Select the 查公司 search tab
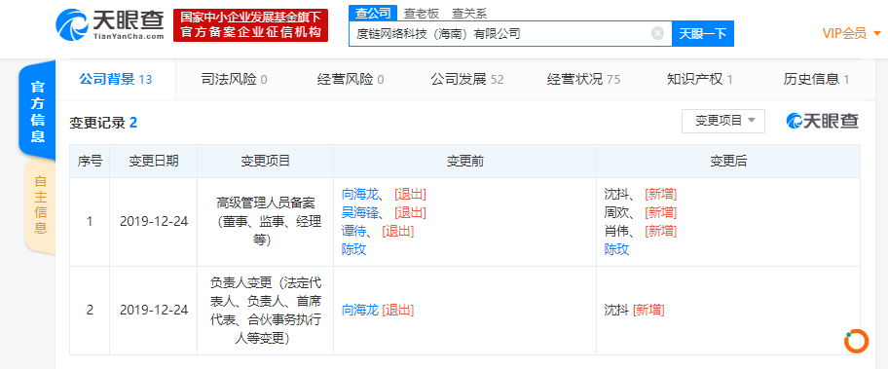 coord(373,14)
